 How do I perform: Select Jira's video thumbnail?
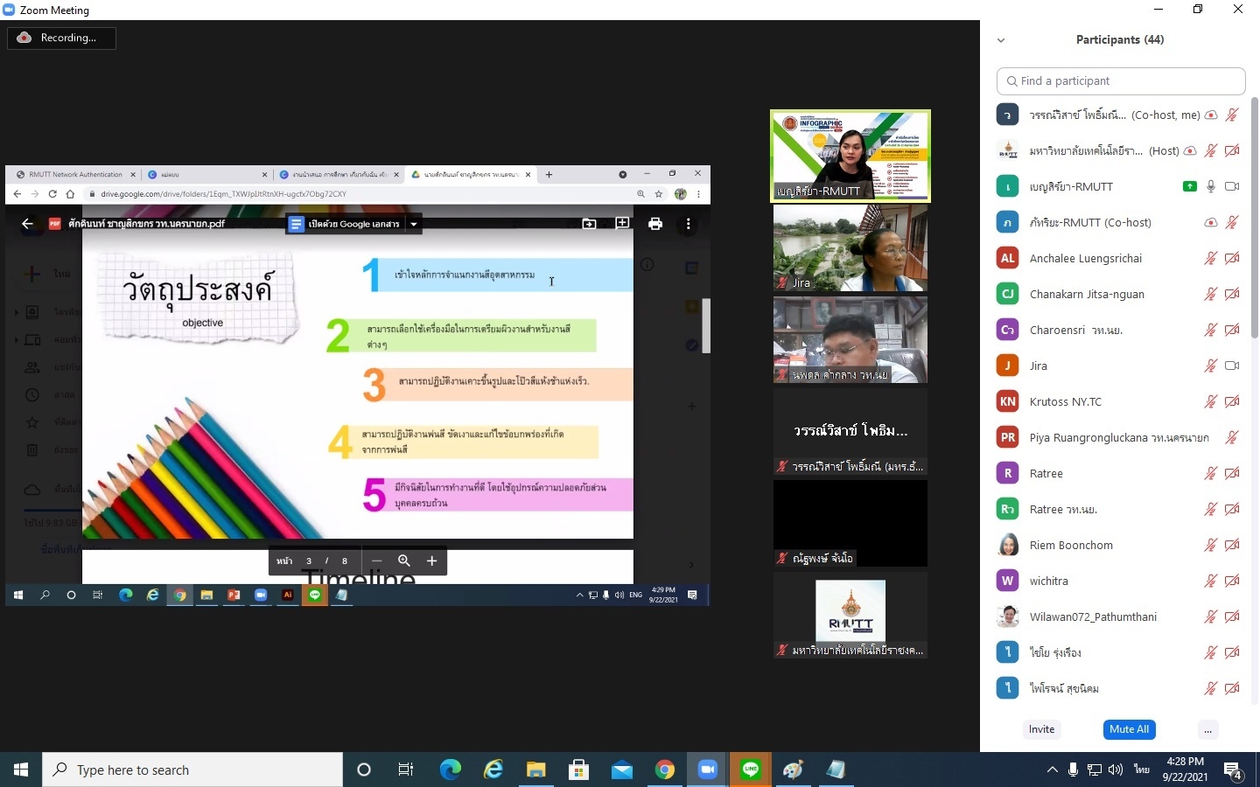pos(850,247)
